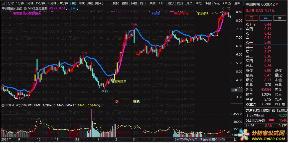Click the 标记 mark button

coord(217,3)
